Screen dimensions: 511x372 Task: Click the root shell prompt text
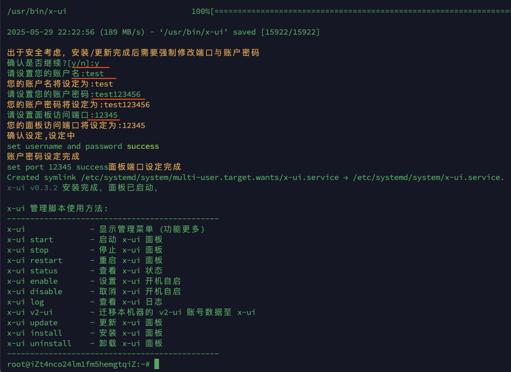78,364
